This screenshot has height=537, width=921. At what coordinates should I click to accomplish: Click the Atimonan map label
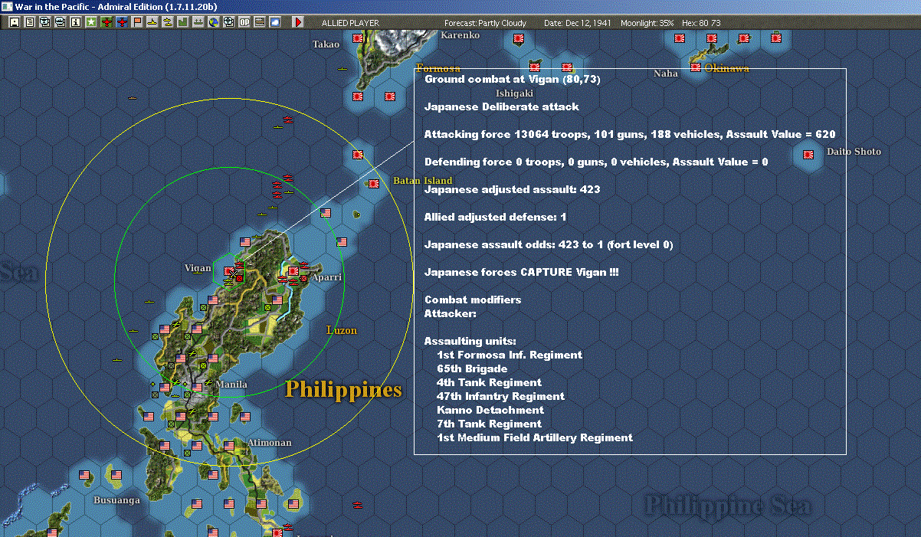pyautogui.click(x=269, y=443)
